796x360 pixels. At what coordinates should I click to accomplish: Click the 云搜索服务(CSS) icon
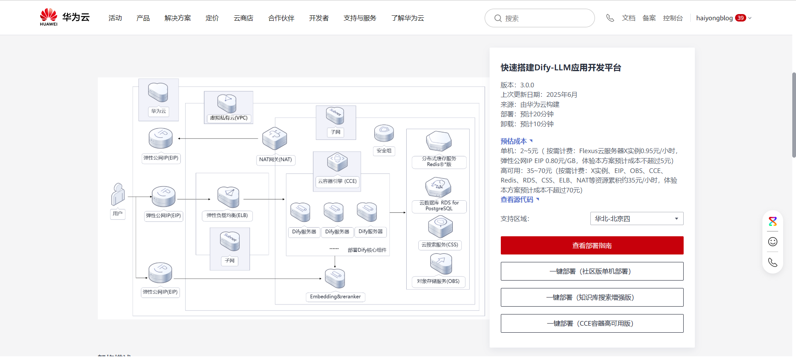(x=440, y=227)
